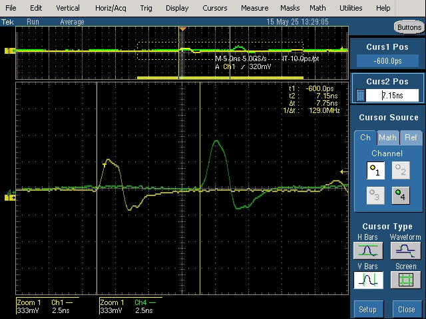
Task: Click the Curs2 Pos 7.15ns input field
Action: point(392,96)
